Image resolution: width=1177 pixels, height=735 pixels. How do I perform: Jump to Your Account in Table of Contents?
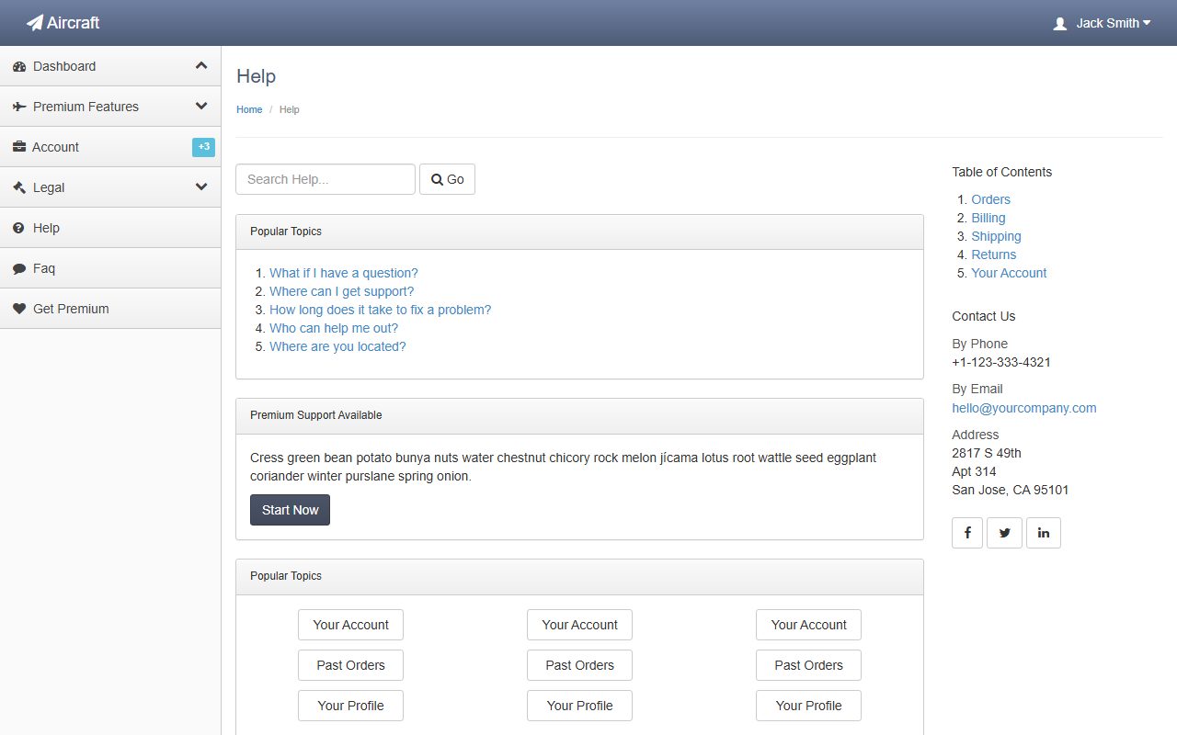[1009, 273]
